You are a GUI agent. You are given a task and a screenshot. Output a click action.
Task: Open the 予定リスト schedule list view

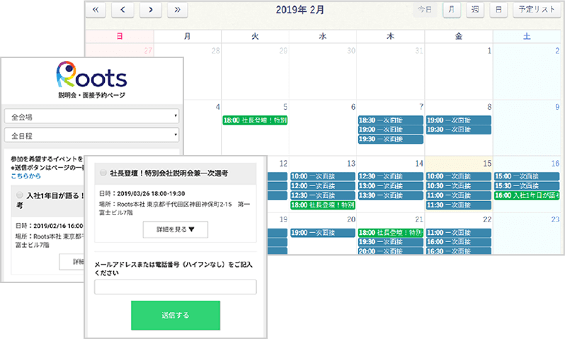536,10
